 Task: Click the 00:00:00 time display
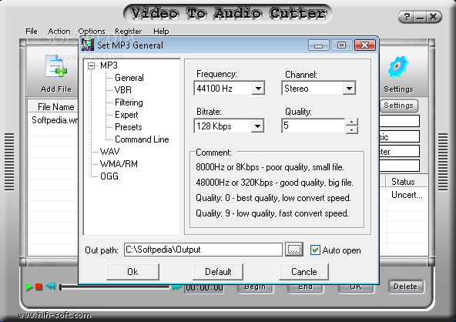(x=204, y=287)
